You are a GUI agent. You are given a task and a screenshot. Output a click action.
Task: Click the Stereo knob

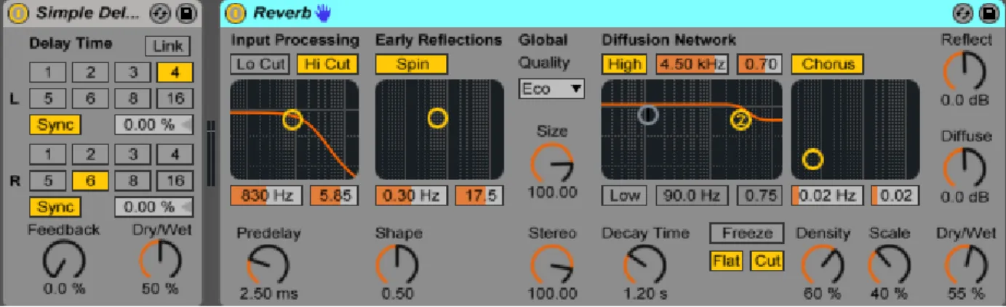coord(552,265)
